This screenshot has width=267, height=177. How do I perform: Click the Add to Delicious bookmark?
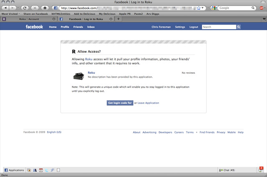84,14
